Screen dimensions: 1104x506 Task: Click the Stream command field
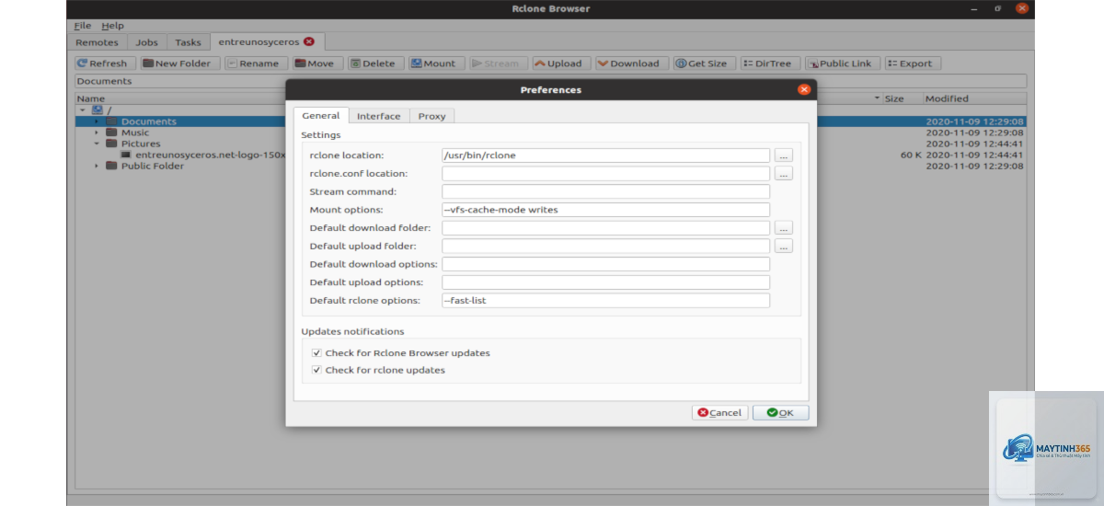tap(605, 191)
